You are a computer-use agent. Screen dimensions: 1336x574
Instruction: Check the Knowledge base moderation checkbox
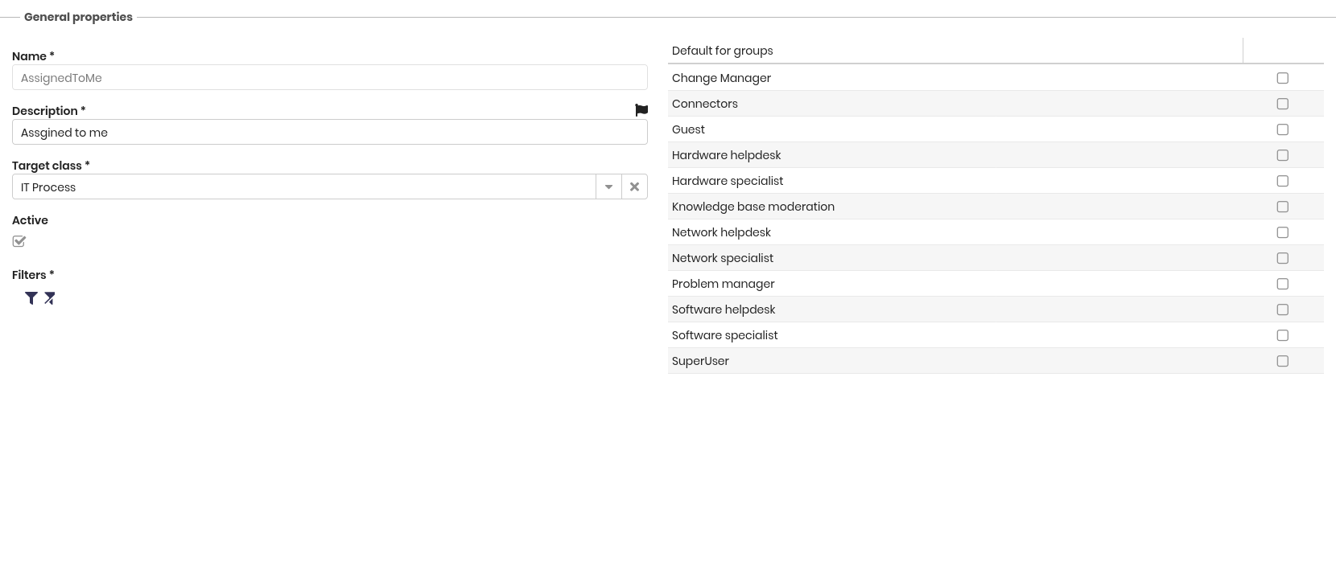(1282, 207)
